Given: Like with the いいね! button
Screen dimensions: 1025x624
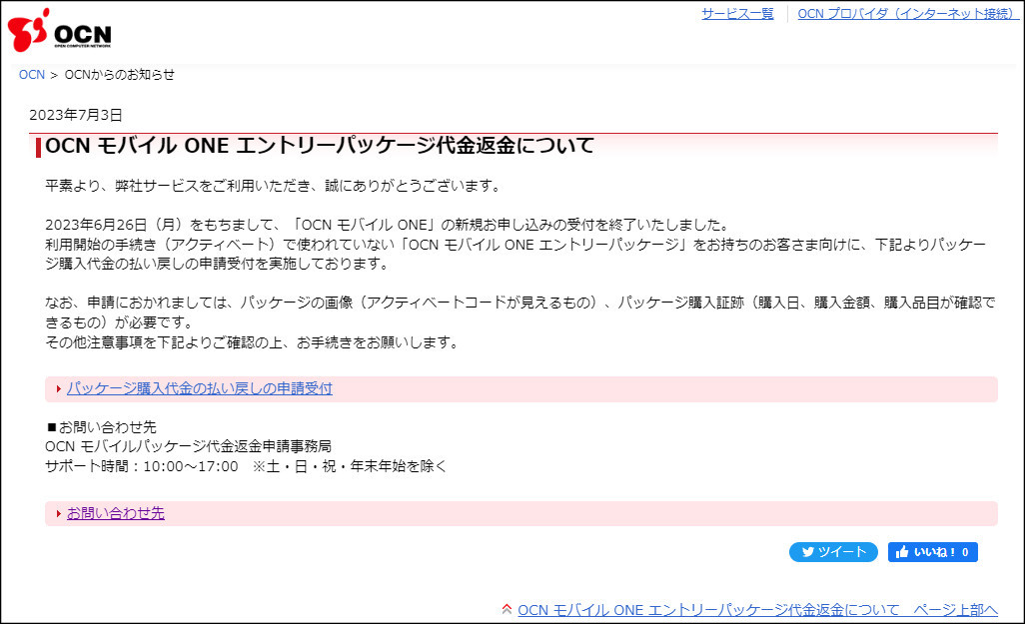Looking at the screenshot, I should point(933,552).
